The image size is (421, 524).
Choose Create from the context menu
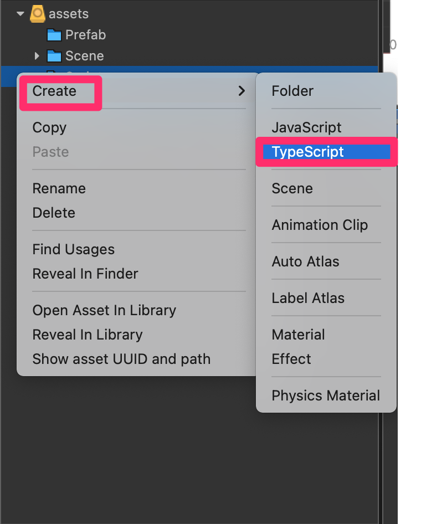pyautogui.click(x=54, y=91)
